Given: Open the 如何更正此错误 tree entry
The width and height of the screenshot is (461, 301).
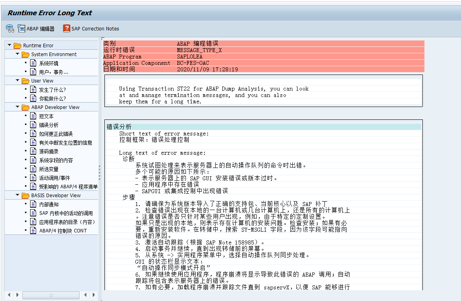Looking at the screenshot, I should (x=56, y=134).
